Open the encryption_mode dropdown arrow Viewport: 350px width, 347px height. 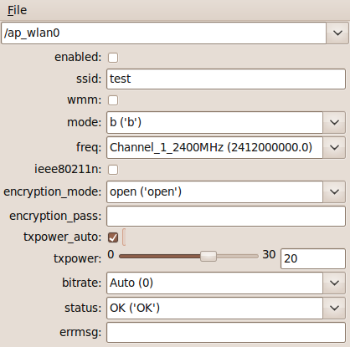click(334, 191)
